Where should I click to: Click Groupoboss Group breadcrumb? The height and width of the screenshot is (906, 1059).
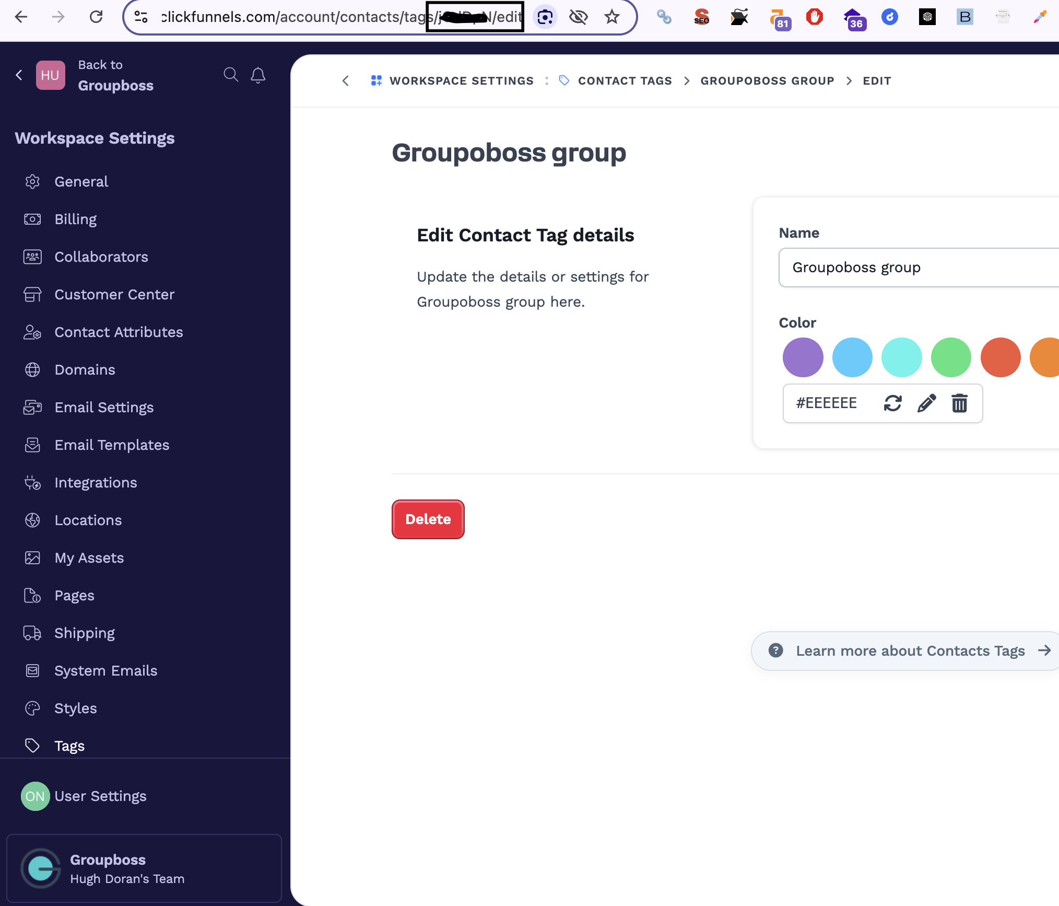pos(767,80)
